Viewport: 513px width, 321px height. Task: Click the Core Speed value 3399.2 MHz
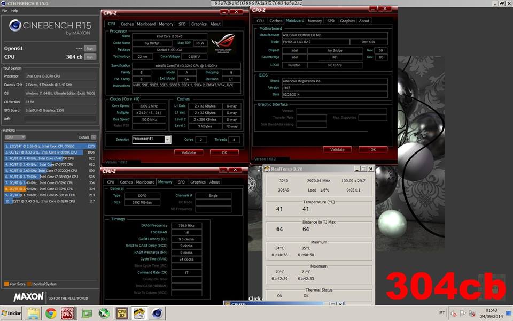pos(149,106)
